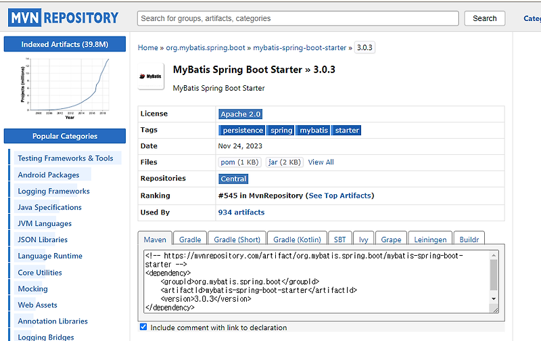Viewport: 541px width, 341px height.
Task: Click the Search button
Action: pyautogui.click(x=485, y=18)
